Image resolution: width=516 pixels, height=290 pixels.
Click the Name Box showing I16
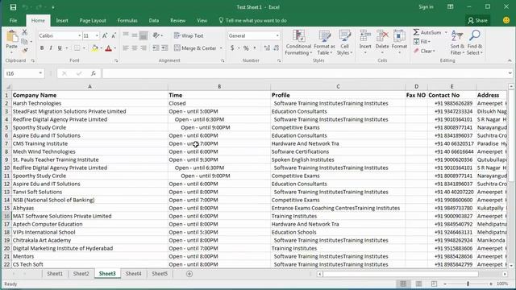(23, 73)
